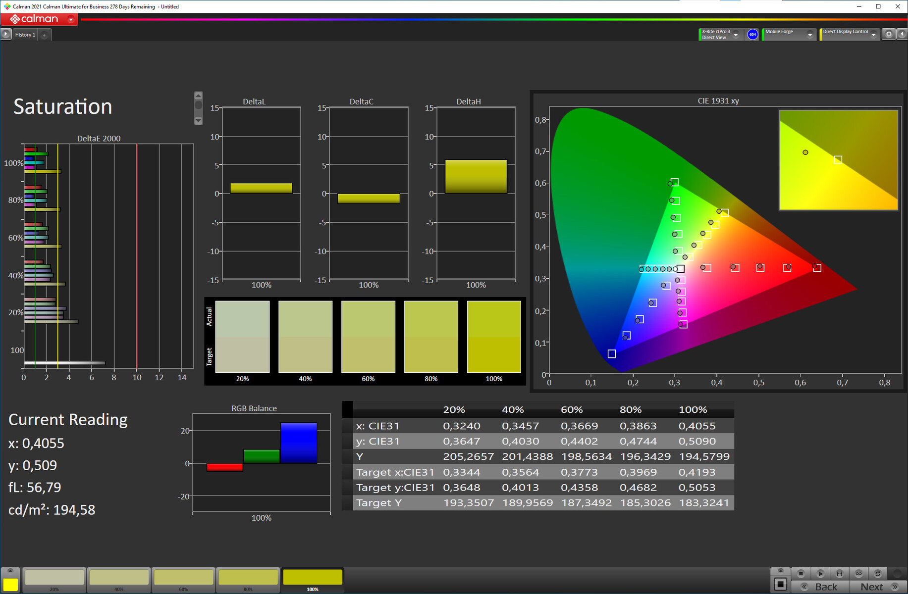
Task: Add a new history tab
Action: [44, 35]
